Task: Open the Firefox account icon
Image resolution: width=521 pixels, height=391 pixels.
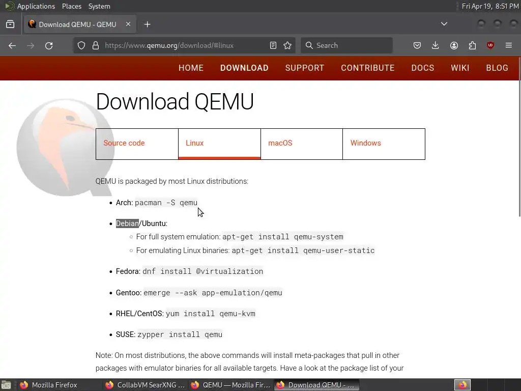Action: coord(454,45)
